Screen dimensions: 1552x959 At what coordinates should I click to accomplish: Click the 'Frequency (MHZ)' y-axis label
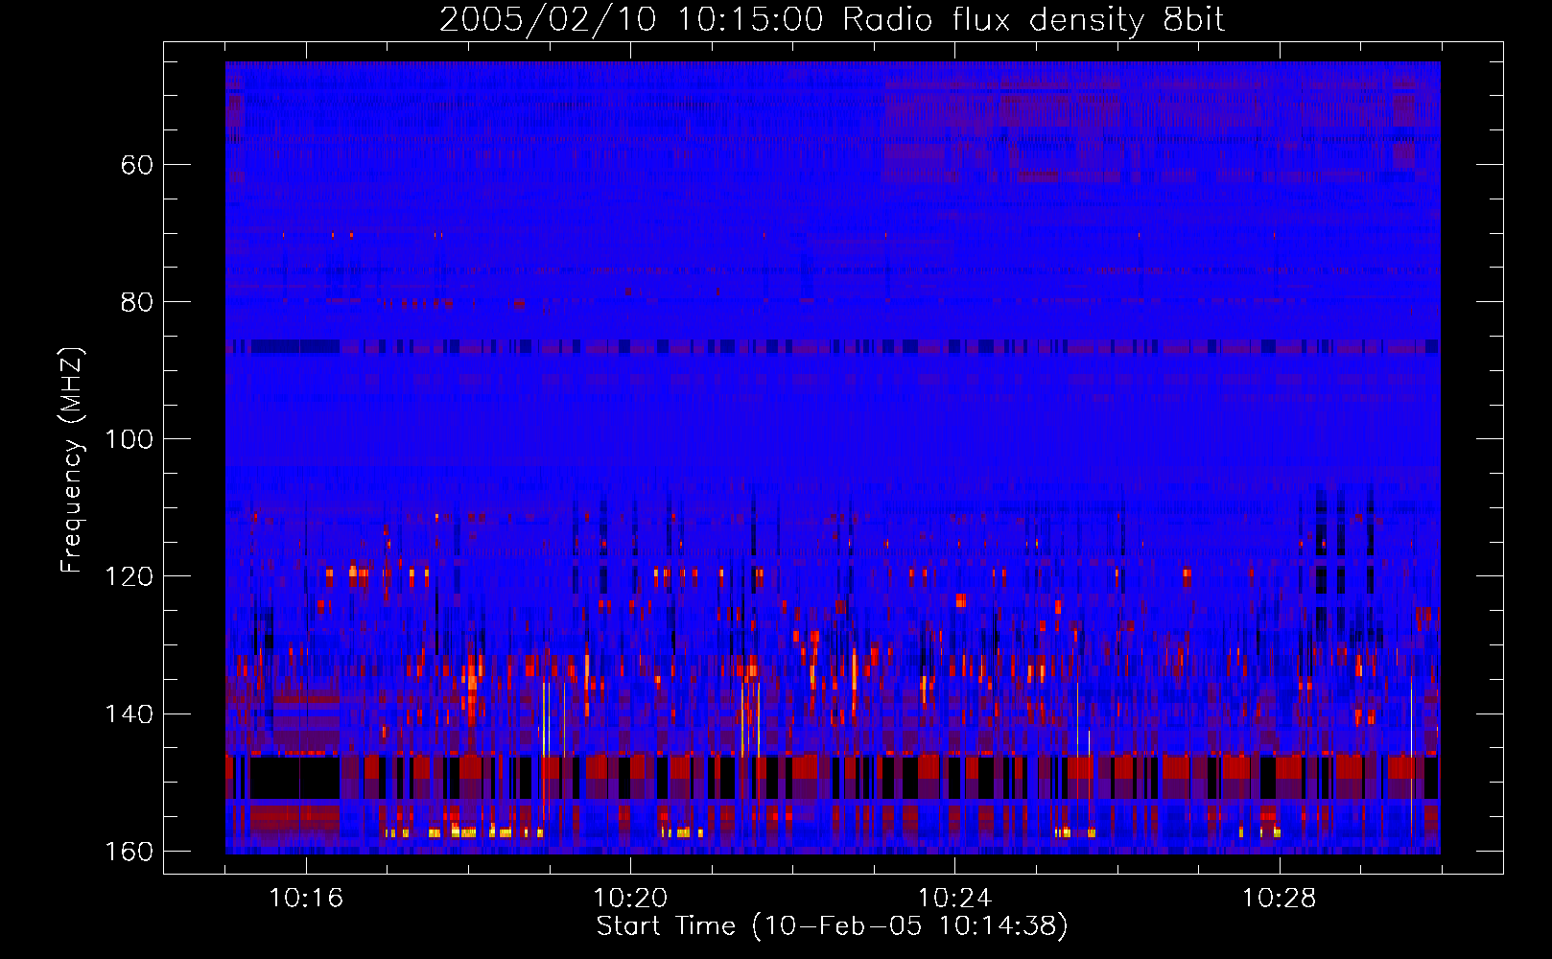point(72,460)
